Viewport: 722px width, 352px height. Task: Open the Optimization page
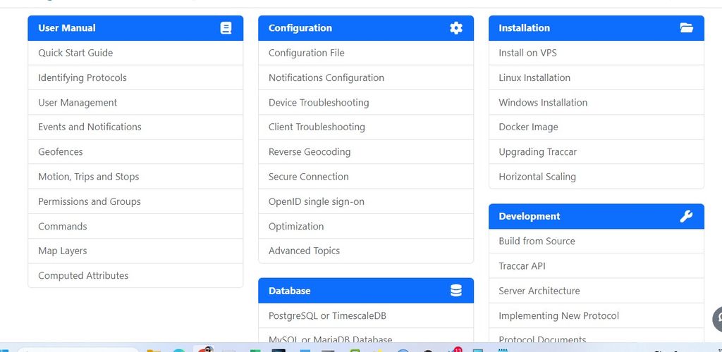(x=366, y=226)
